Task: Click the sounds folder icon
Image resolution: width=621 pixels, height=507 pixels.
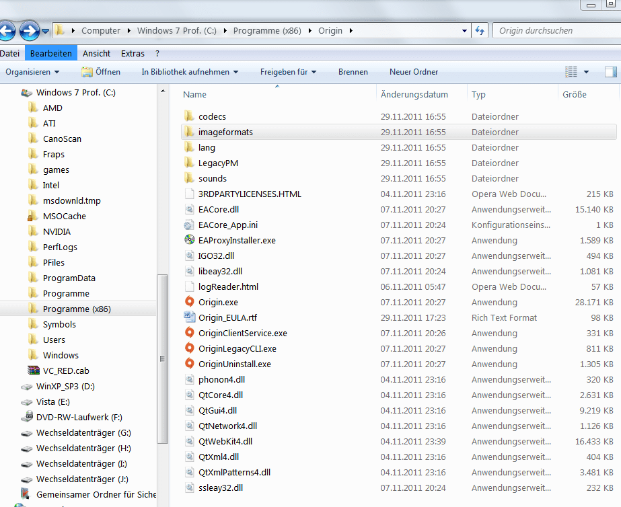Action: [x=190, y=178]
